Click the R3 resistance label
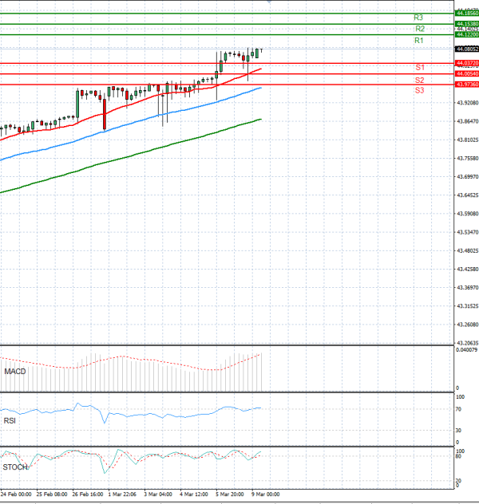 point(418,18)
